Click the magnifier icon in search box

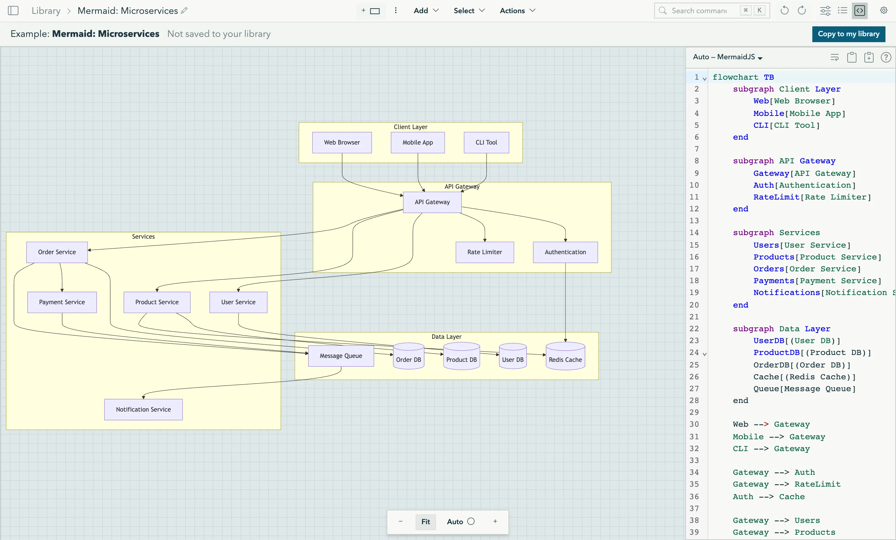(x=663, y=11)
